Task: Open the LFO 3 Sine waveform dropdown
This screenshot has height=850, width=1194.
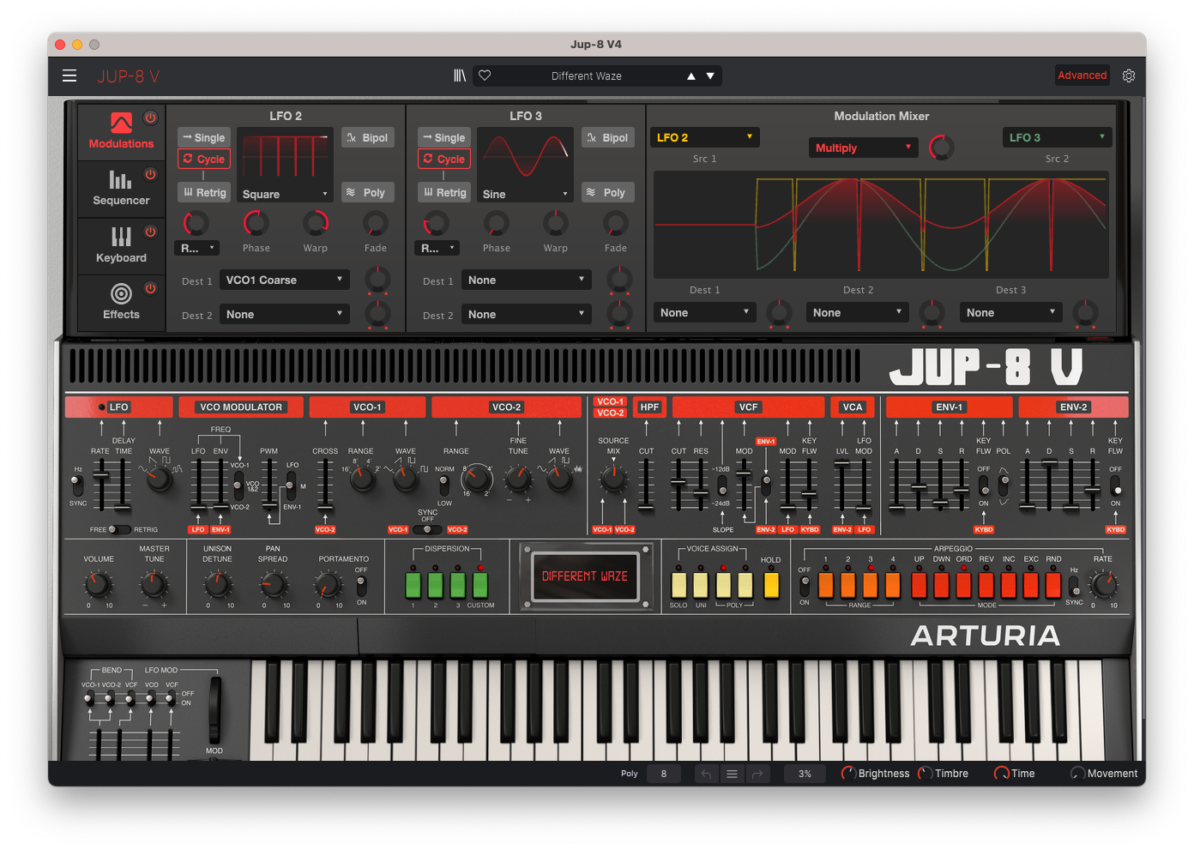Action: click(525, 194)
